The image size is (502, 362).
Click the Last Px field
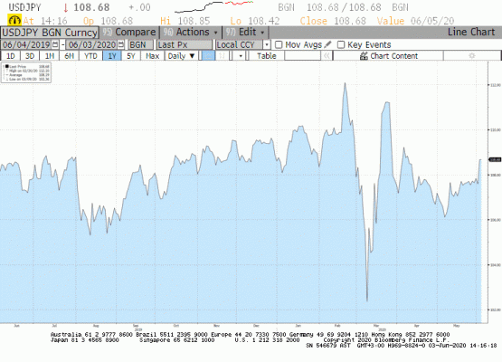click(185, 44)
